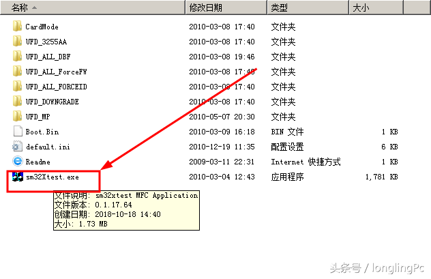Select the UFD_MP folder icon
This screenshot has width=431, height=279.
coord(17,116)
